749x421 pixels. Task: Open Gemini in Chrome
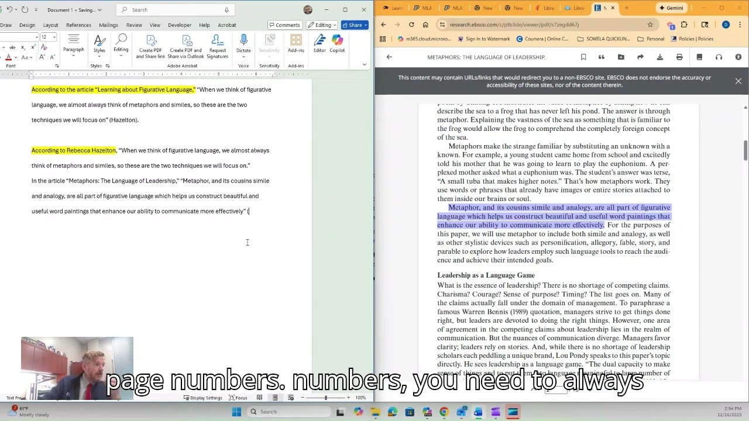click(671, 8)
